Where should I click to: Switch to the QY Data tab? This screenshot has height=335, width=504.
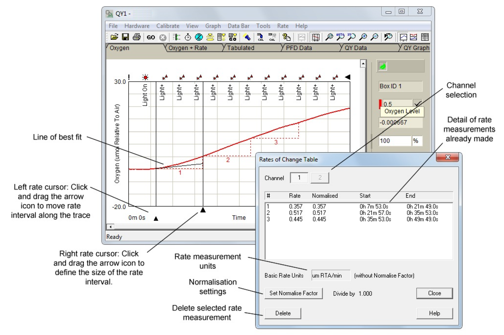click(356, 48)
